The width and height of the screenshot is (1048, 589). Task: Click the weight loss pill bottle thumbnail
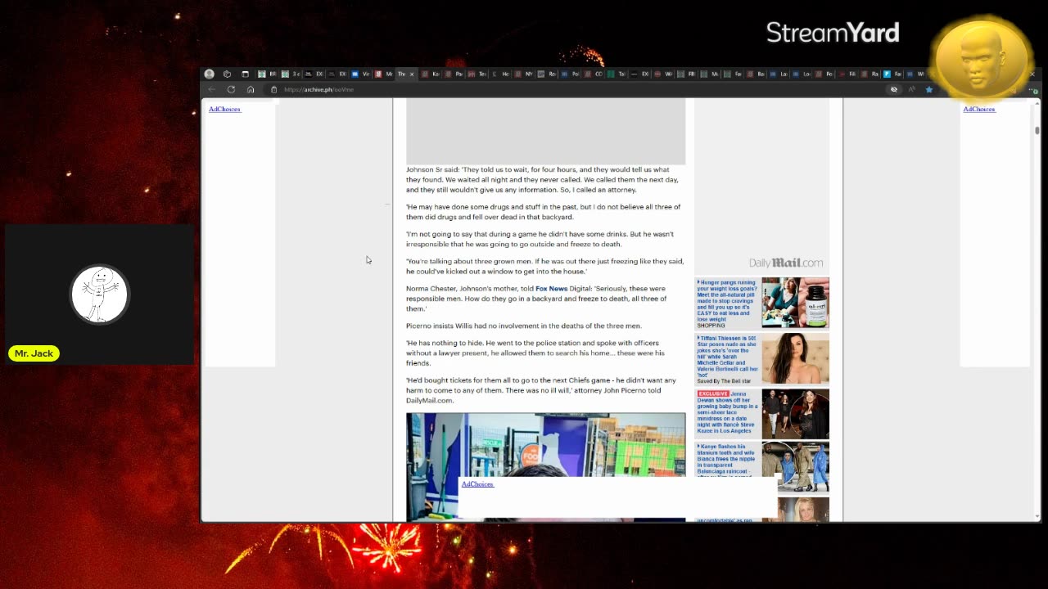(x=795, y=303)
